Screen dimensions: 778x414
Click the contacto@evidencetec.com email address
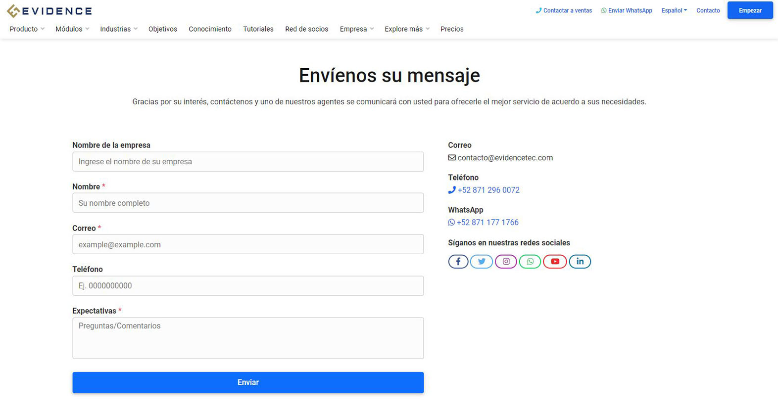coord(500,158)
